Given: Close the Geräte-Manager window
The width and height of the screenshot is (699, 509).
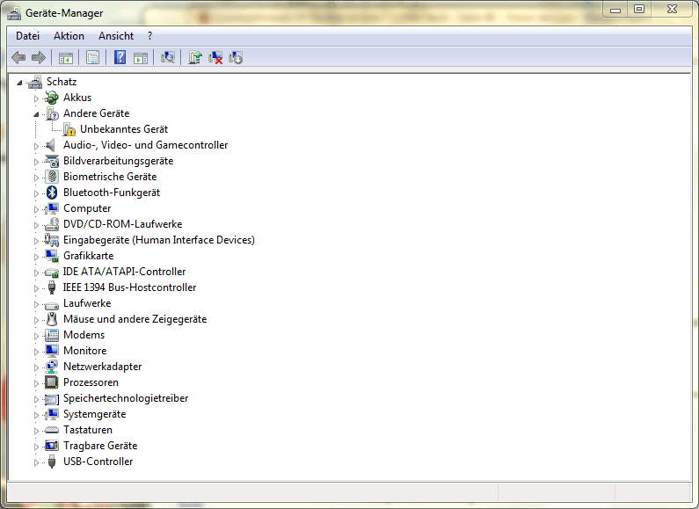Looking at the screenshot, I should [x=672, y=9].
